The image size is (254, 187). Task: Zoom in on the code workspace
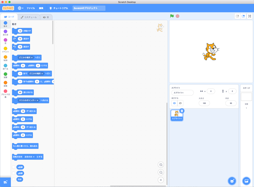coord(161,165)
